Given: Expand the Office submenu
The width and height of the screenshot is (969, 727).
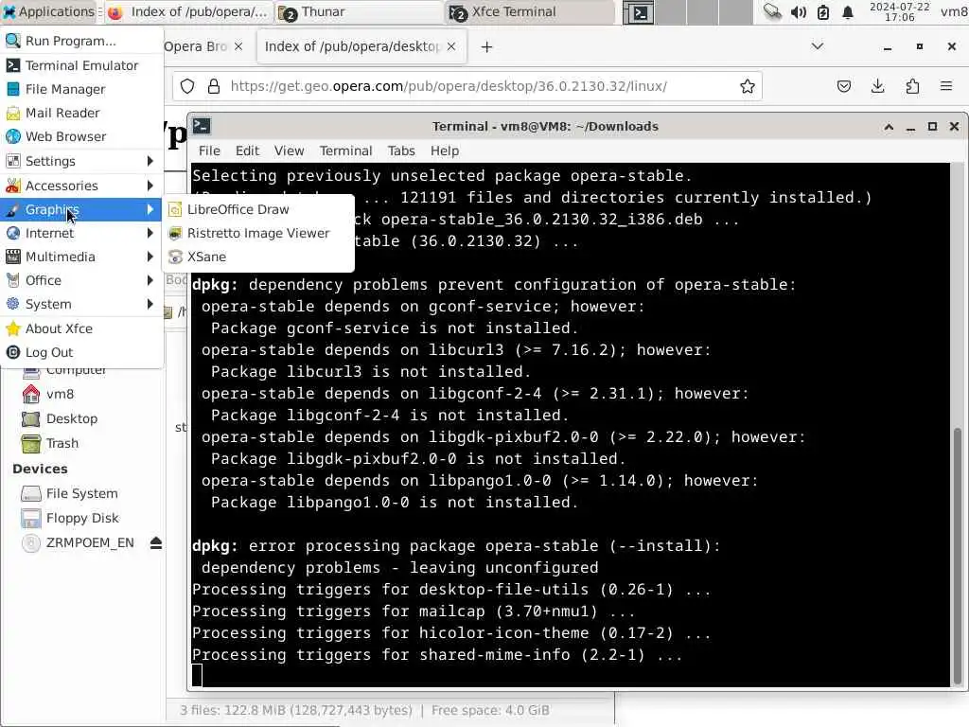Looking at the screenshot, I should click(81, 280).
